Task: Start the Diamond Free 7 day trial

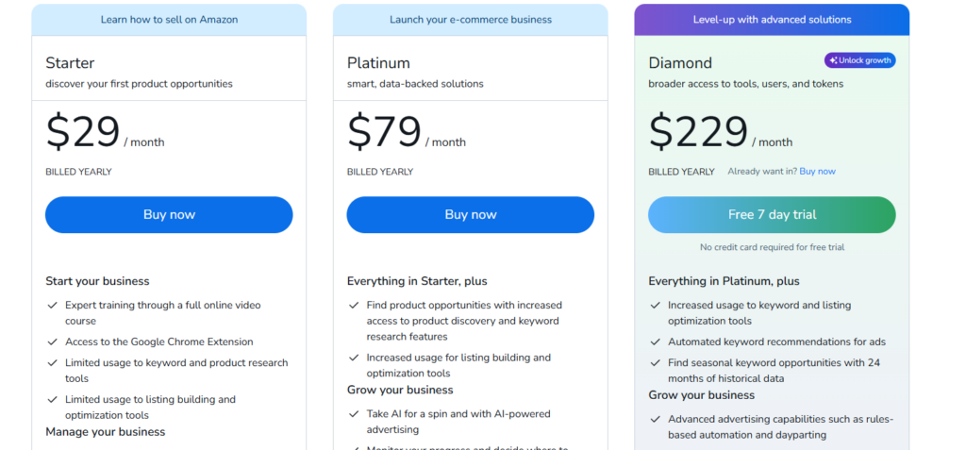Action: click(772, 214)
